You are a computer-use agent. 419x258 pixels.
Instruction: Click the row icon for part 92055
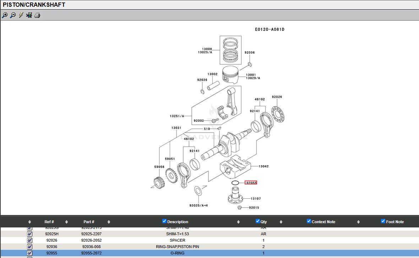tap(29, 253)
